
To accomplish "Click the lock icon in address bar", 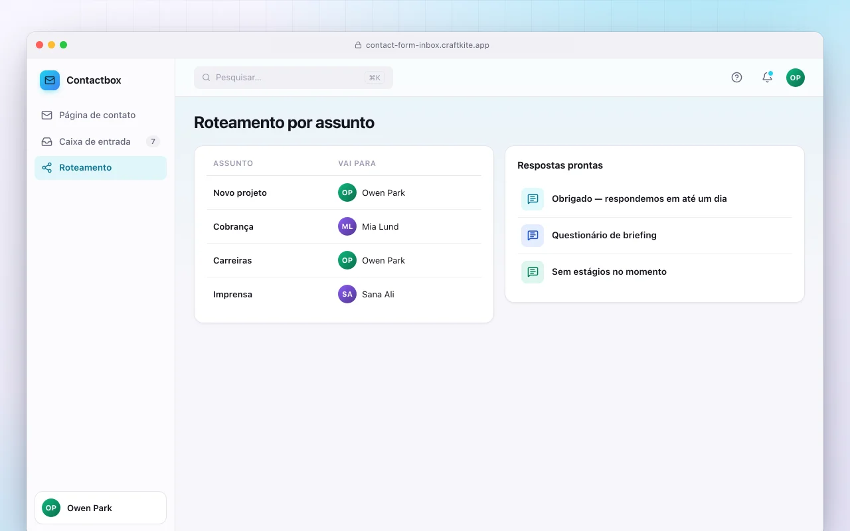I will click(359, 45).
